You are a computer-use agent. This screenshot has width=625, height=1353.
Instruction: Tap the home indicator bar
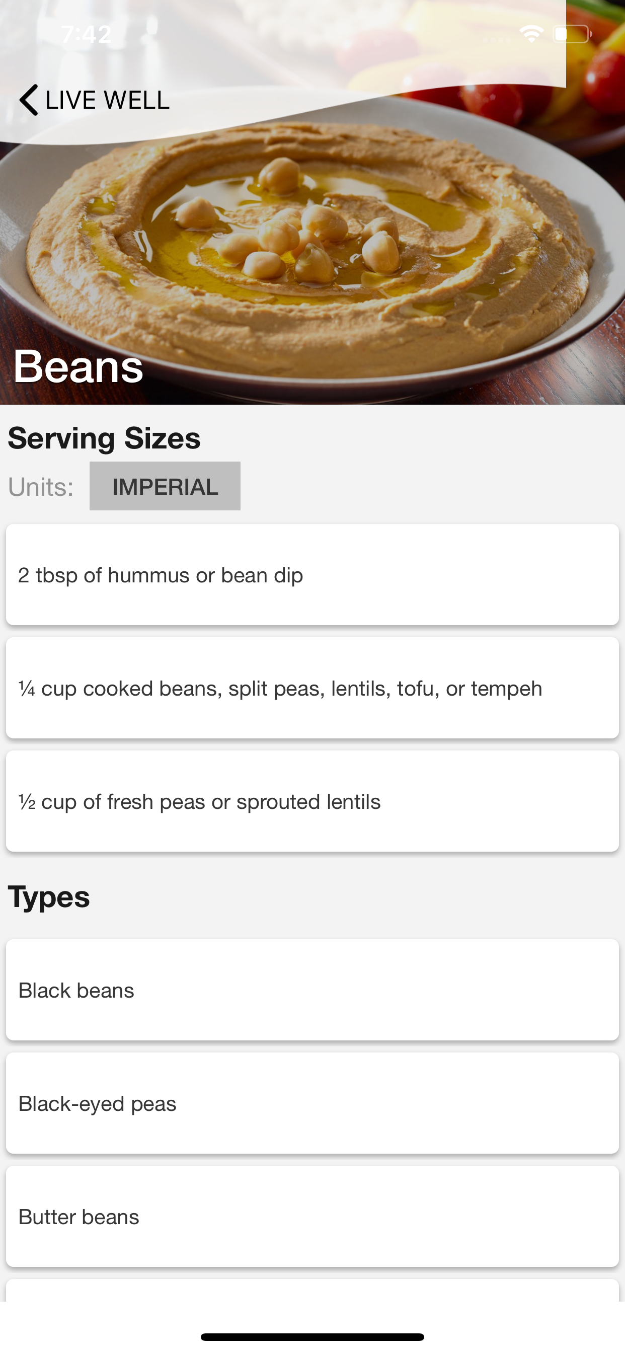[x=312, y=1337]
